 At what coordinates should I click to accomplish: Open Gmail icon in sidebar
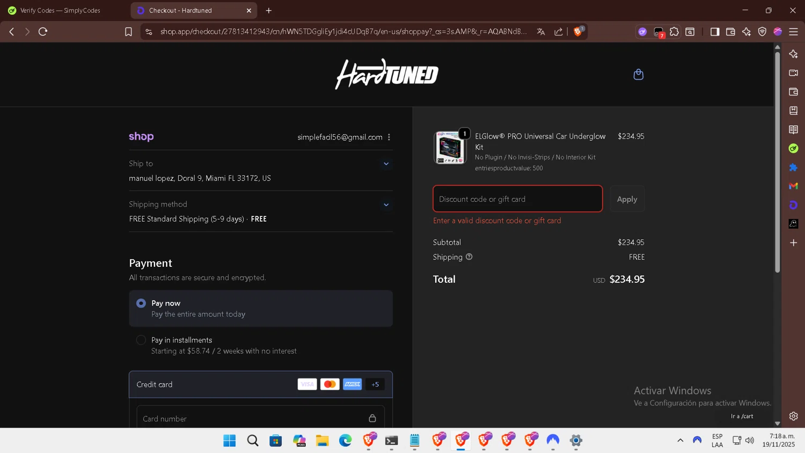(x=793, y=186)
